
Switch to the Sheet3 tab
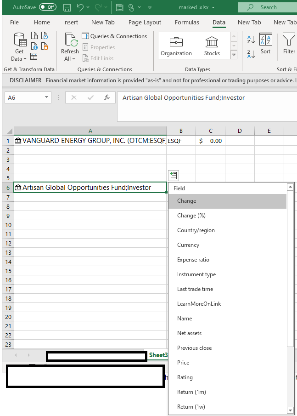click(x=158, y=355)
